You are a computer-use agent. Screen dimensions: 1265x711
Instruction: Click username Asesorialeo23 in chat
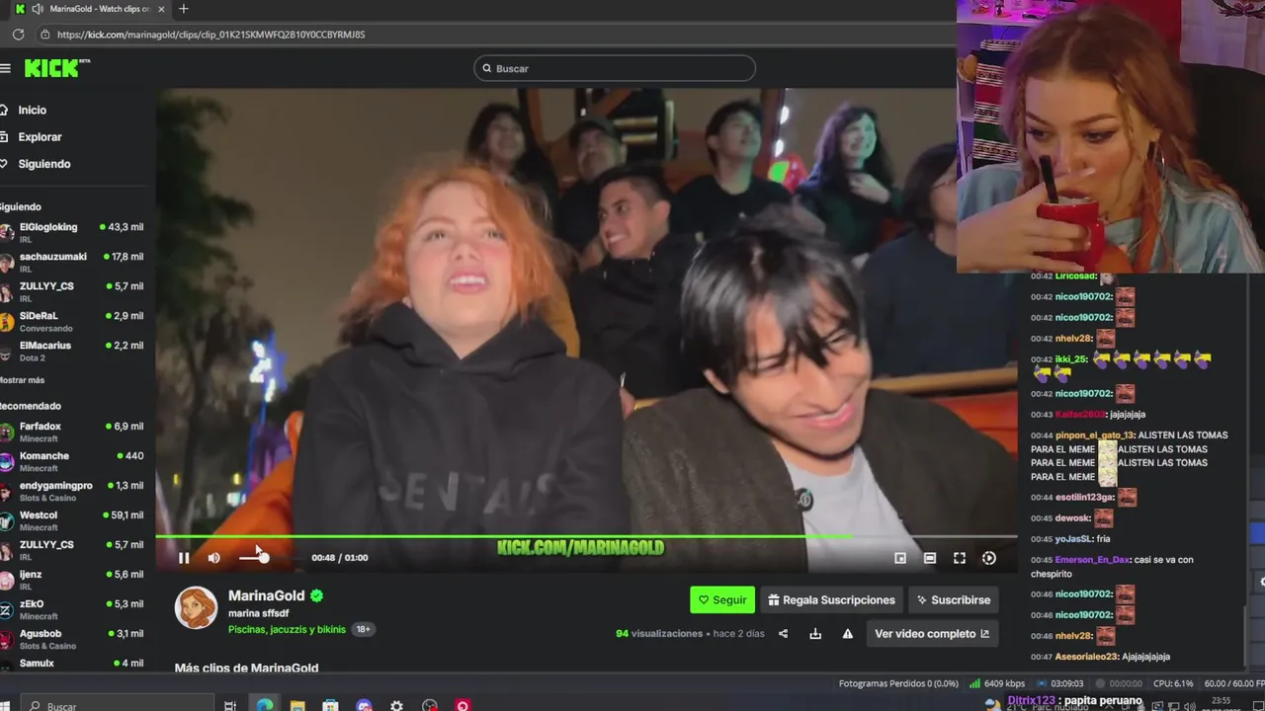coord(1087,657)
